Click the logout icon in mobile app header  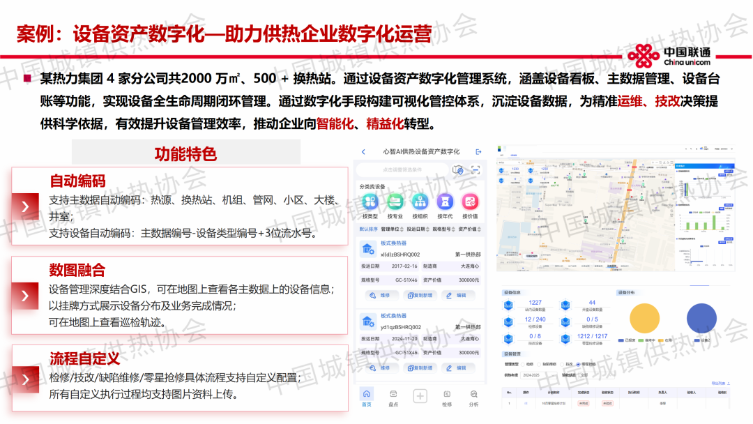click(x=478, y=152)
